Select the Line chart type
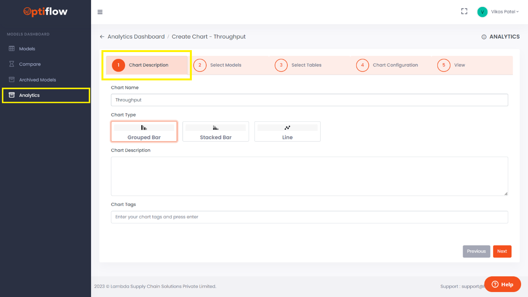This screenshot has height=297, width=528. tap(287, 131)
